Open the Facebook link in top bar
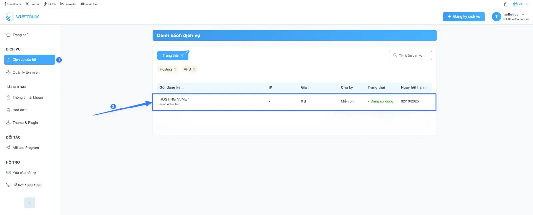The height and width of the screenshot is (215, 533). coord(12,4)
